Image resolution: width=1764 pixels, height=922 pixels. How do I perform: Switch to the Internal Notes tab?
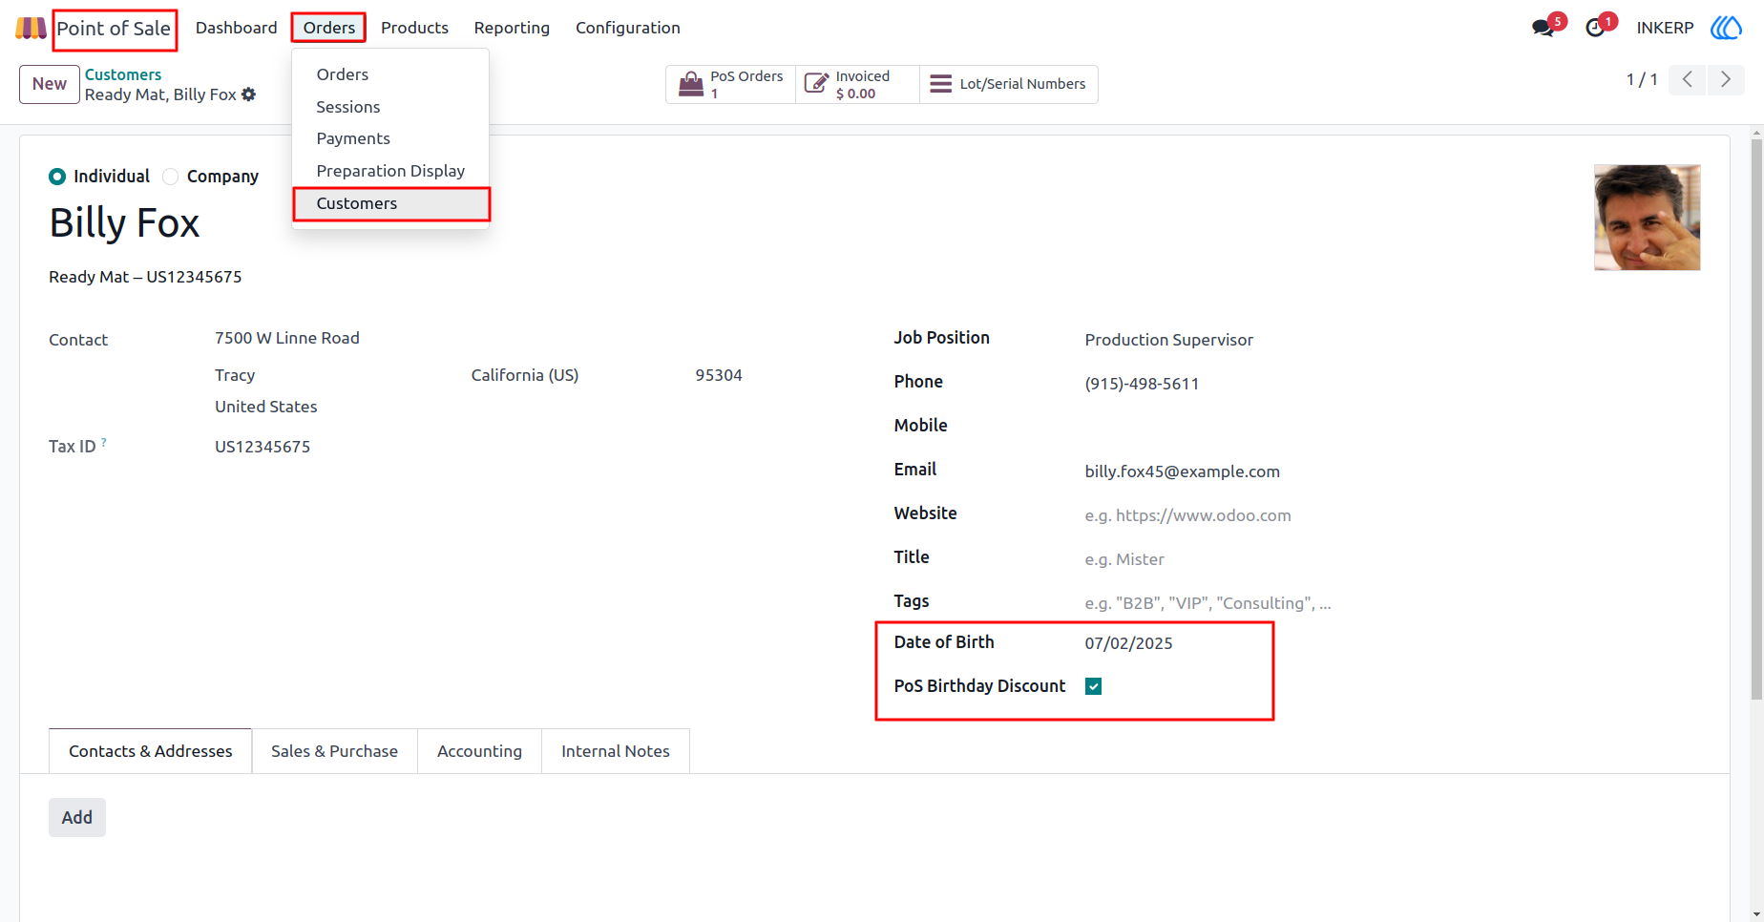coord(616,751)
